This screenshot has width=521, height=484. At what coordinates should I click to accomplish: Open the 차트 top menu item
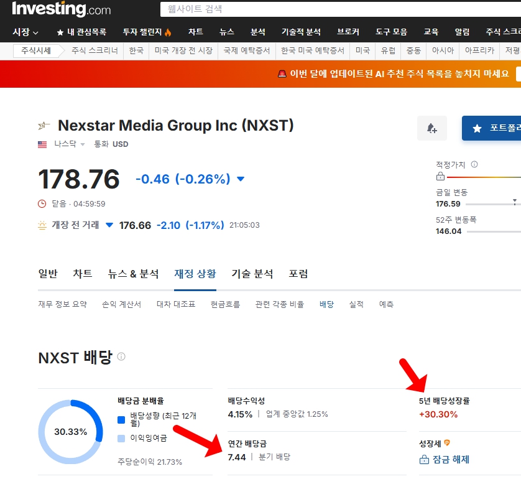[196, 32]
